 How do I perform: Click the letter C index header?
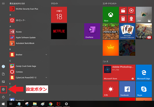(x=10, y=61)
